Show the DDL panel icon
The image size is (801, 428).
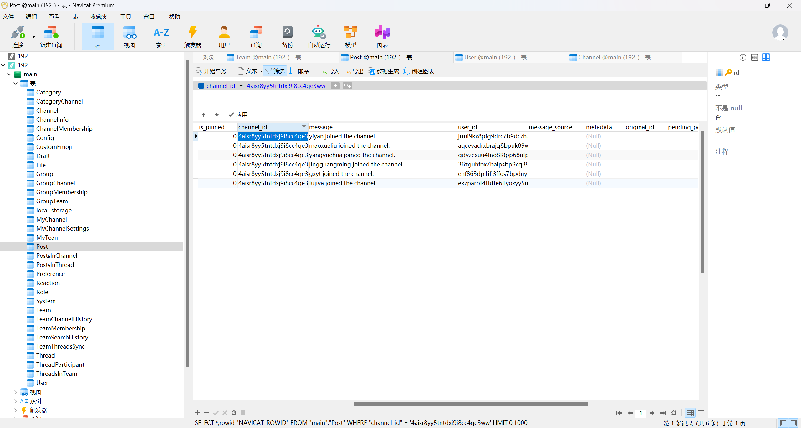(x=754, y=57)
